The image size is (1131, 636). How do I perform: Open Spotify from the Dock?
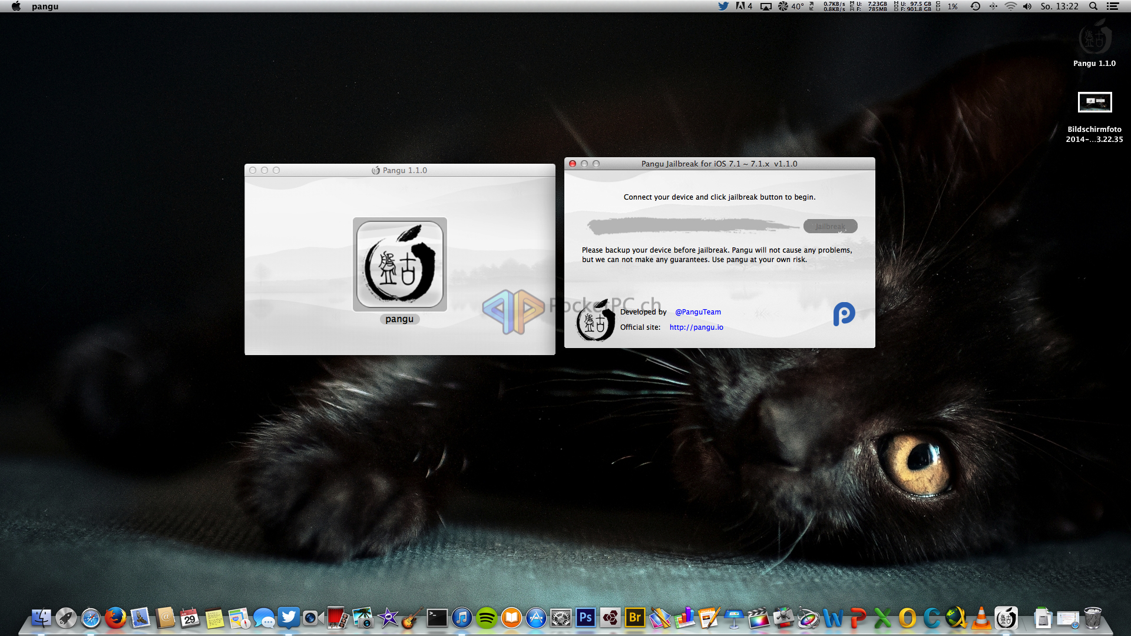point(487,618)
